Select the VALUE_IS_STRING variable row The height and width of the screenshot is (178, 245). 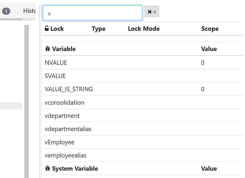(x=143, y=89)
